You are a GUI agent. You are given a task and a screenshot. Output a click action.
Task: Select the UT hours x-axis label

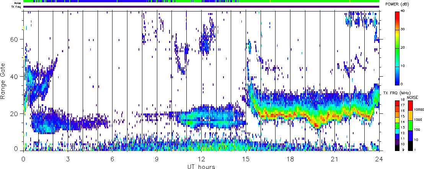[201, 166]
